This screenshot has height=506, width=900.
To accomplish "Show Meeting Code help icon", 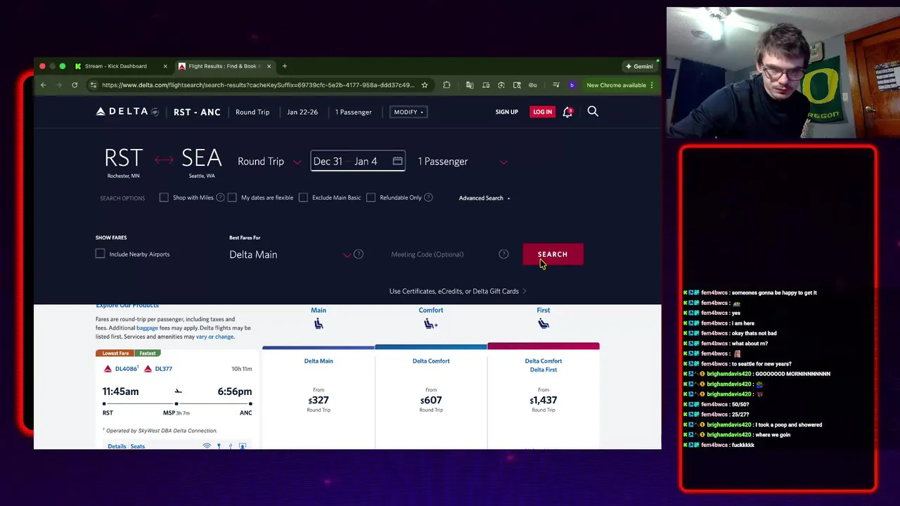I will pyautogui.click(x=503, y=254).
